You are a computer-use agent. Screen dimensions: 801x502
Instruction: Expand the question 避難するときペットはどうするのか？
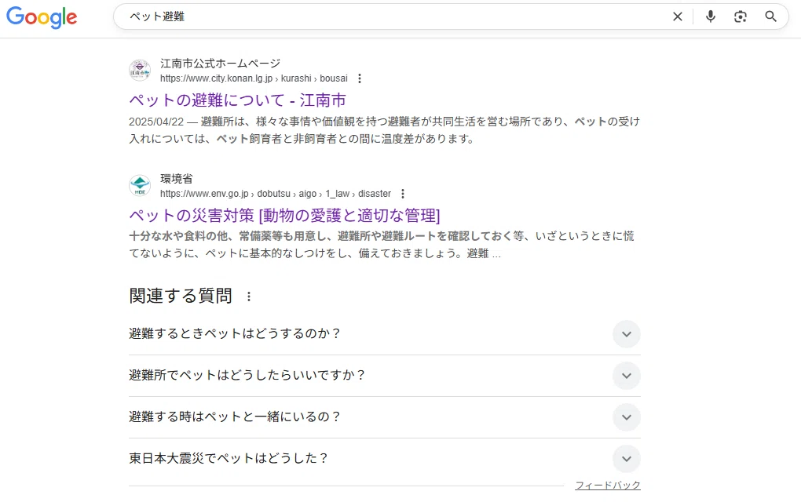pyautogui.click(x=384, y=334)
